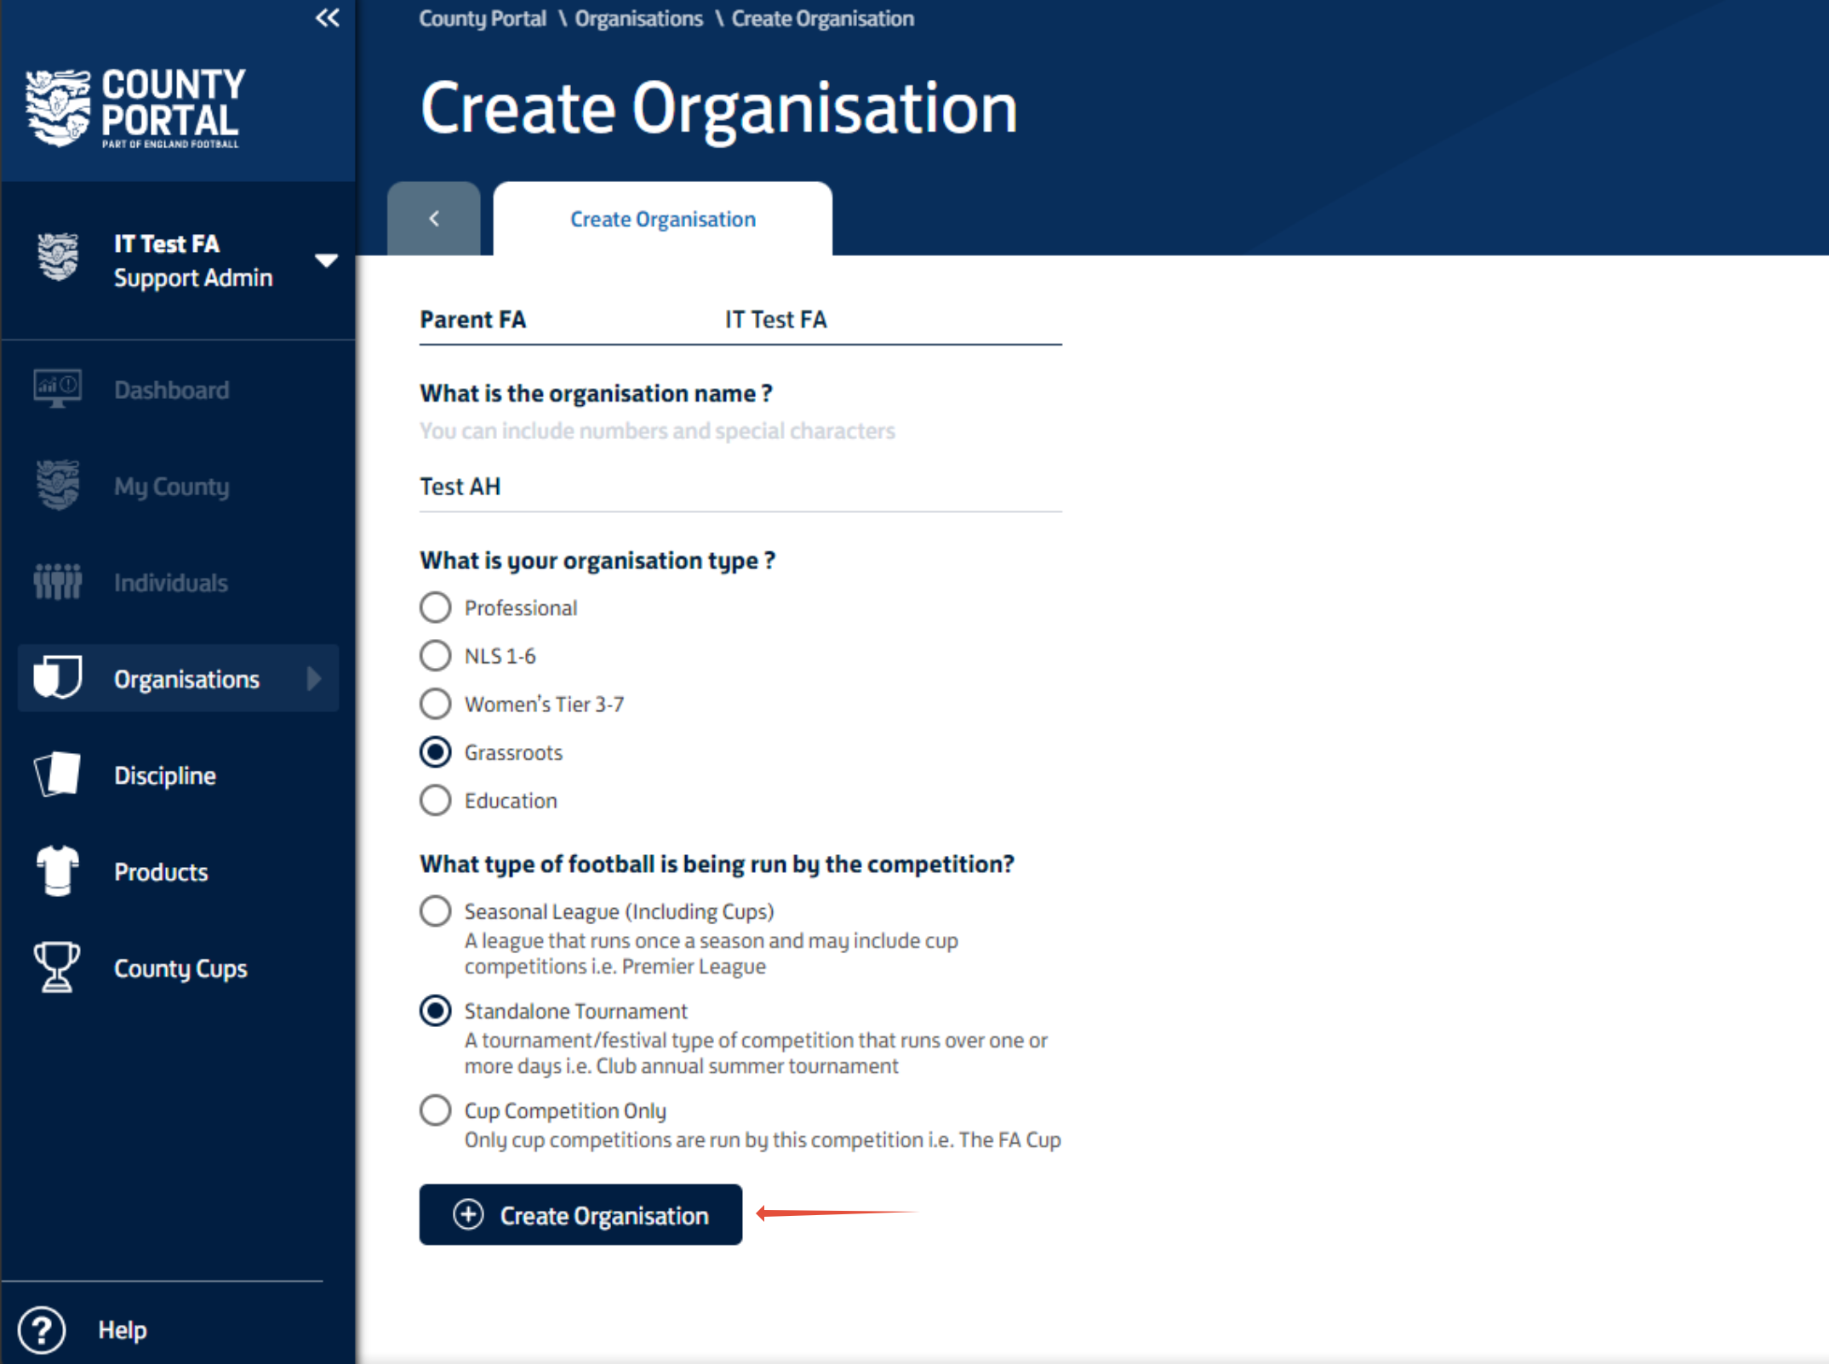This screenshot has height=1364, width=1829.
Task: Go back using the left chevron tab
Action: (x=434, y=219)
